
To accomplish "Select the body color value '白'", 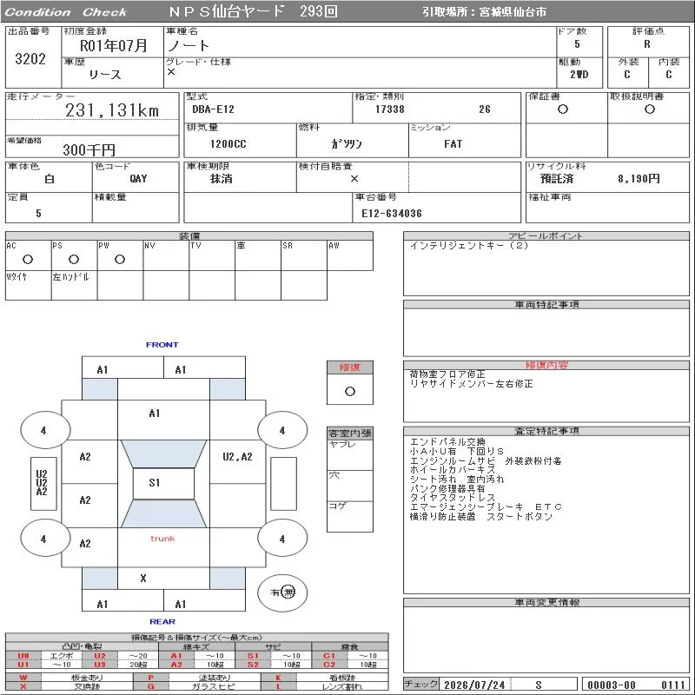I will 50,179.
